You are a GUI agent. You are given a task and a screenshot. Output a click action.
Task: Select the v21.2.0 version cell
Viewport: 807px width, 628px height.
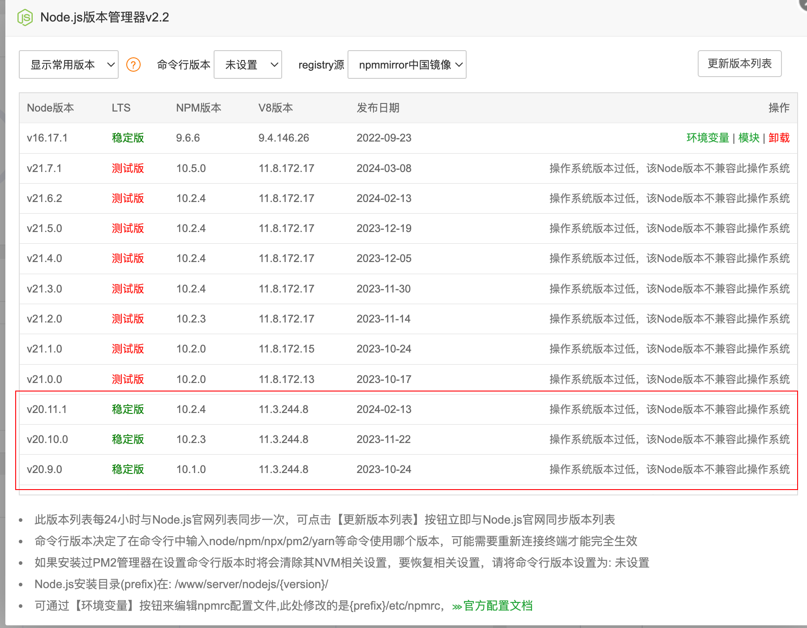(x=44, y=319)
